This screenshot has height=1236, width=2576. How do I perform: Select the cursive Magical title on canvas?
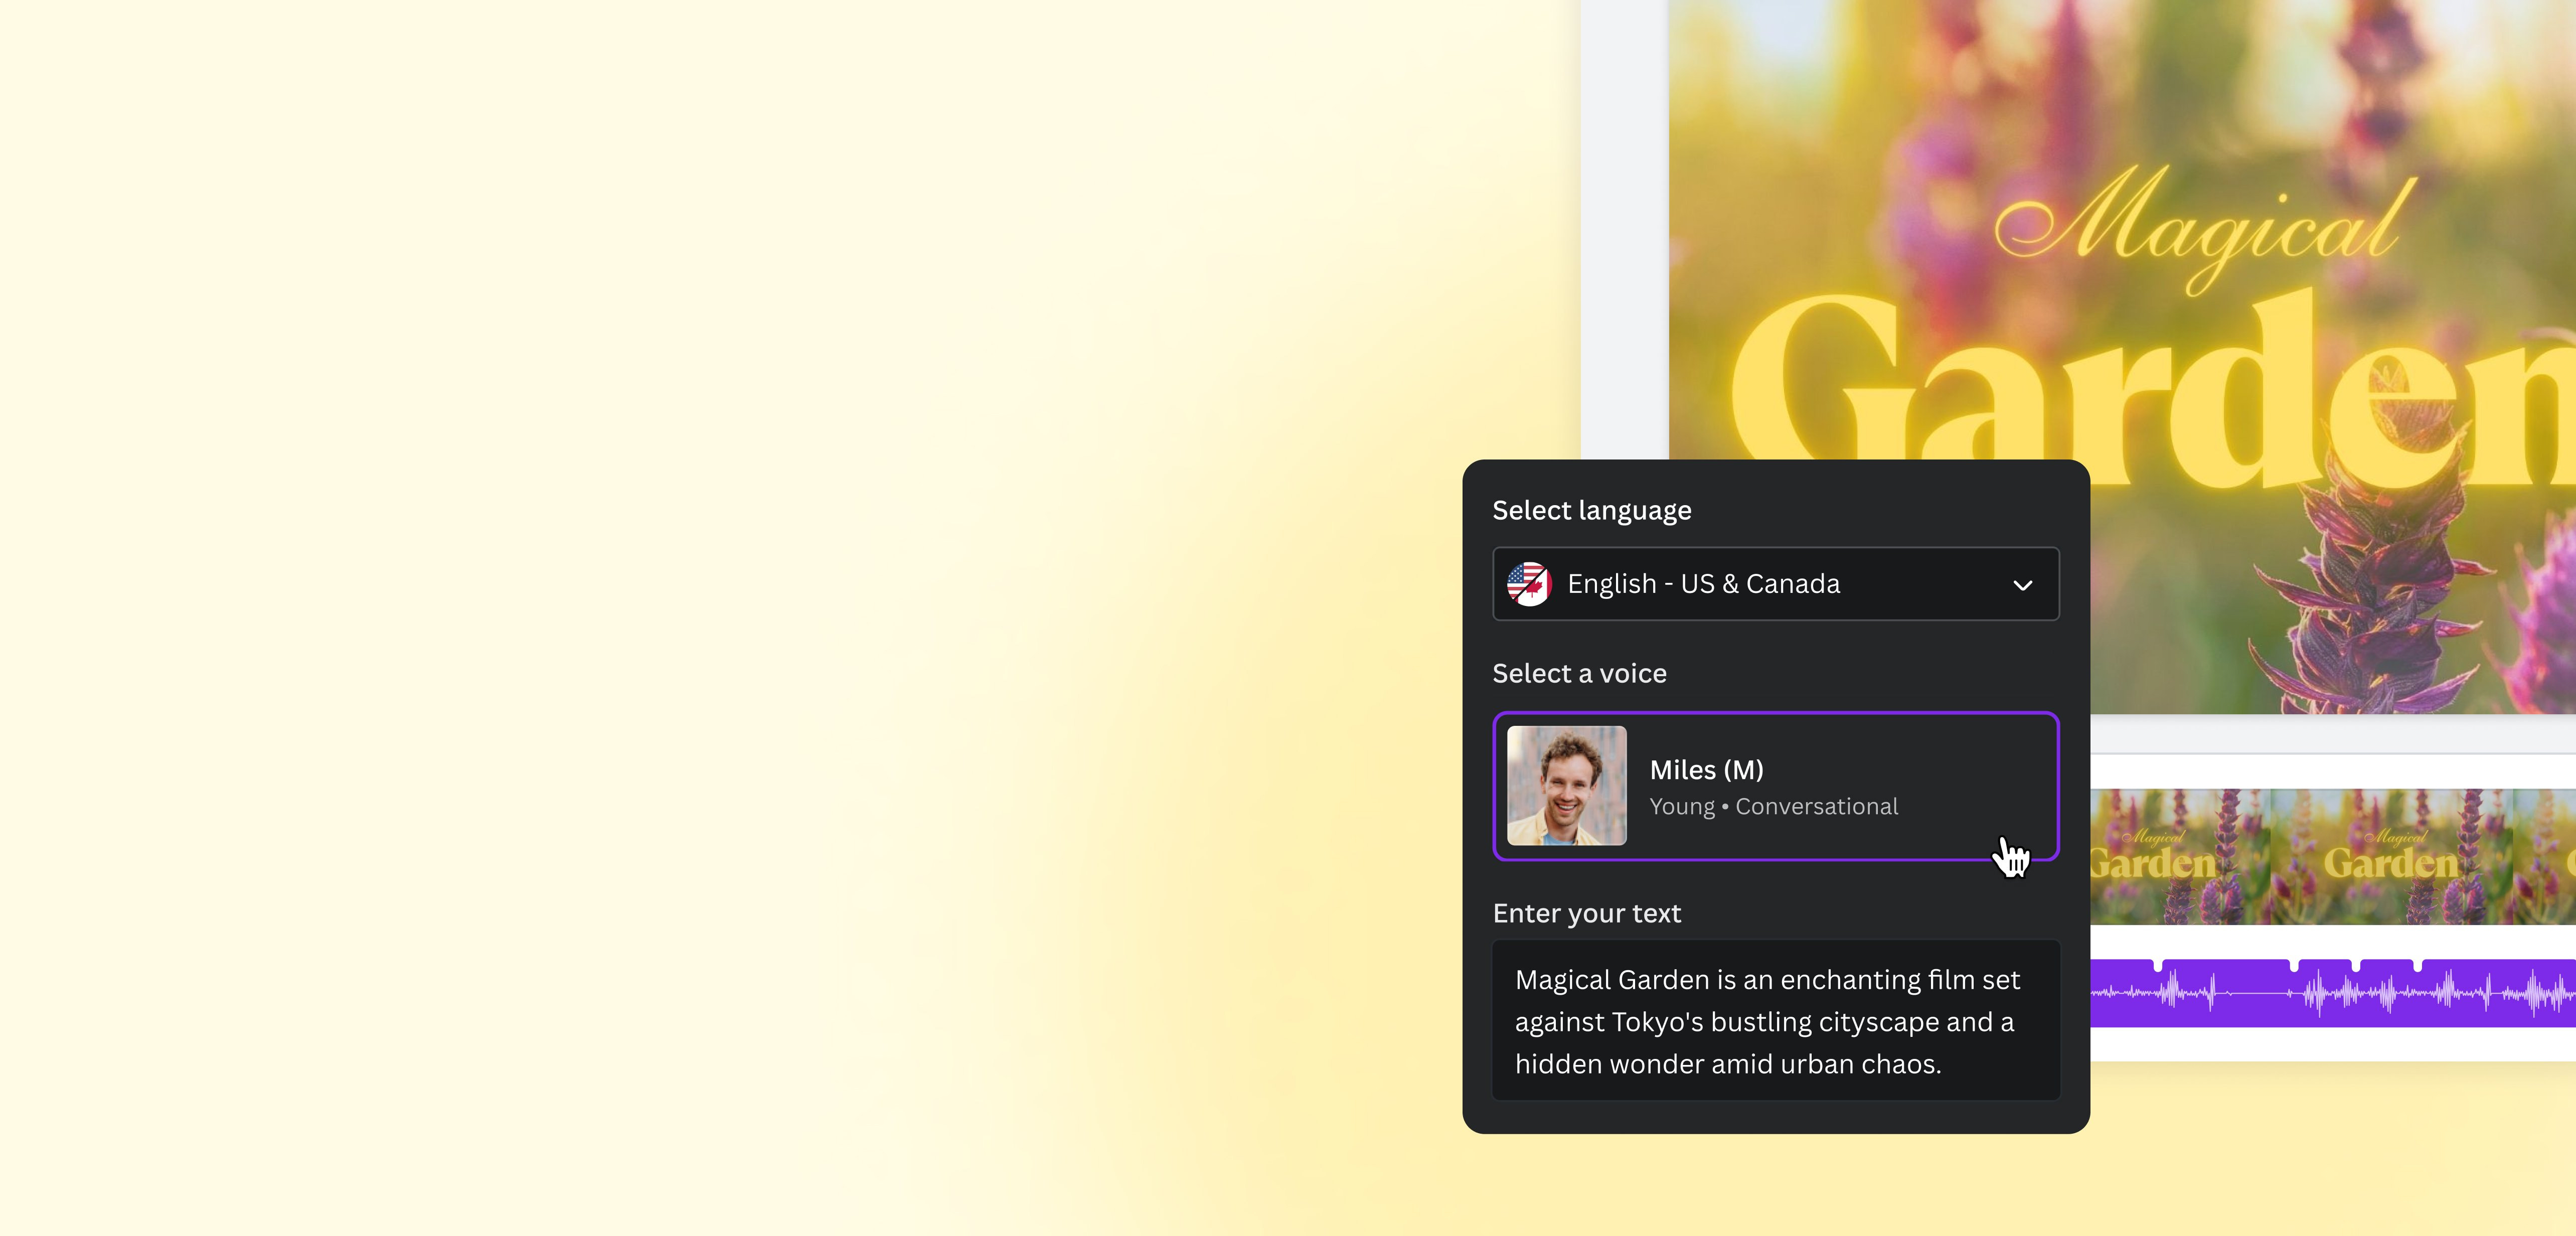click(2205, 228)
